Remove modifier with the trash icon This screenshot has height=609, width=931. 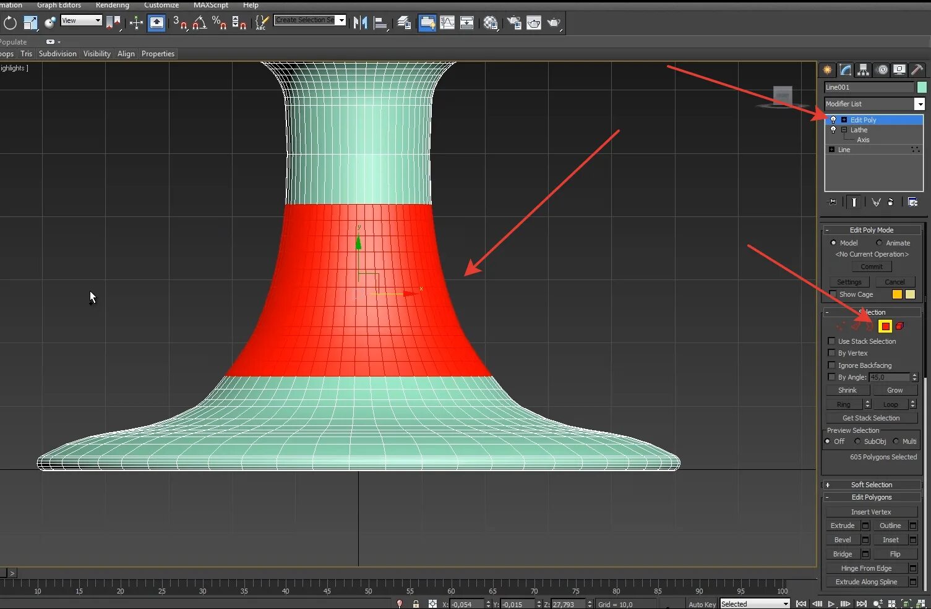coord(890,202)
